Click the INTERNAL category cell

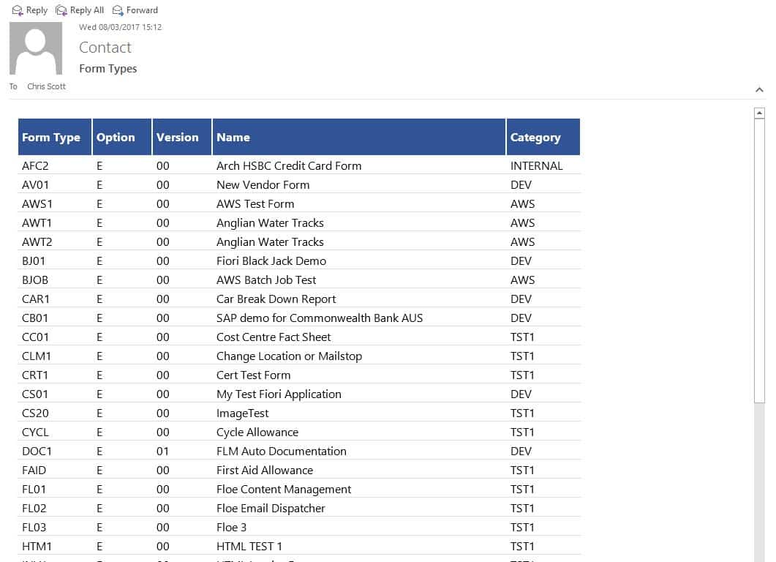click(x=536, y=166)
